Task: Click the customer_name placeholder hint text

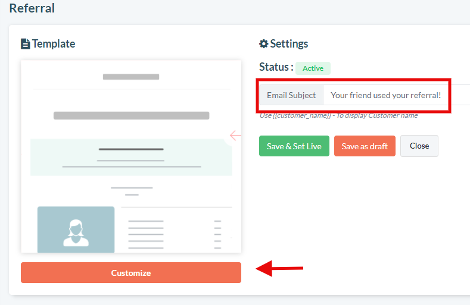Action: click(x=338, y=115)
